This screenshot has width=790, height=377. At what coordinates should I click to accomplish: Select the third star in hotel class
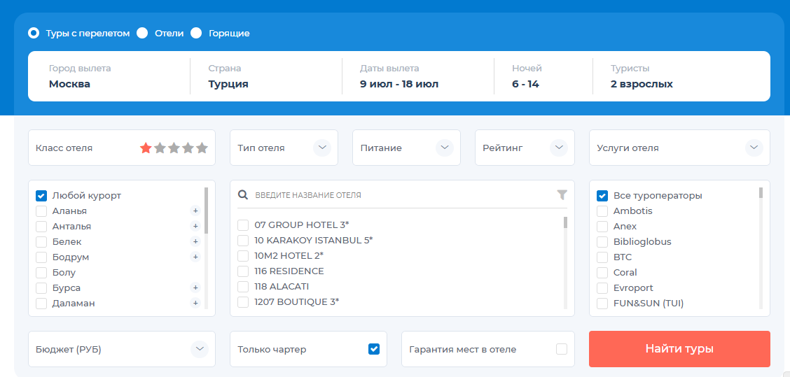click(x=174, y=148)
